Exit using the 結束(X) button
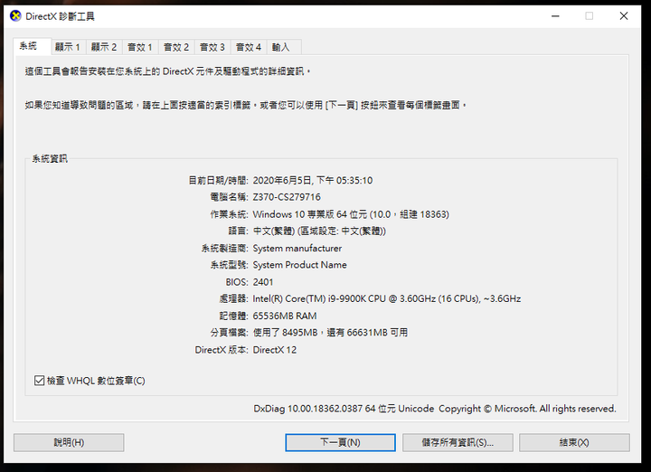The image size is (651, 472). (x=574, y=442)
